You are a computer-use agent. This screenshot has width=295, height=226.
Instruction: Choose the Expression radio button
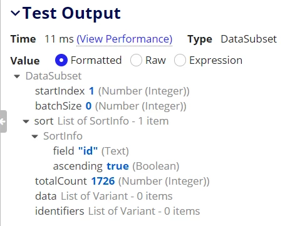click(180, 60)
